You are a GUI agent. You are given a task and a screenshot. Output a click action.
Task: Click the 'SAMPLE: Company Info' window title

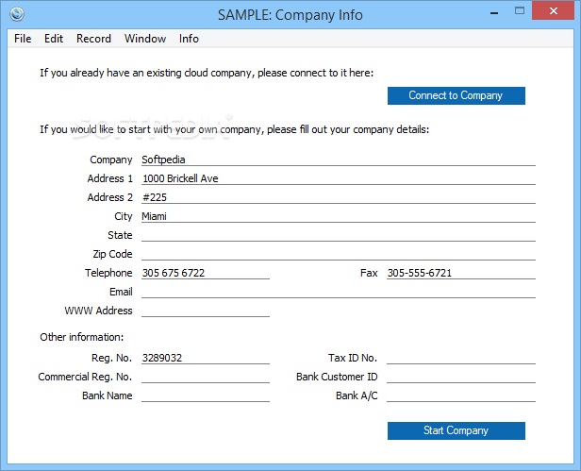click(290, 15)
